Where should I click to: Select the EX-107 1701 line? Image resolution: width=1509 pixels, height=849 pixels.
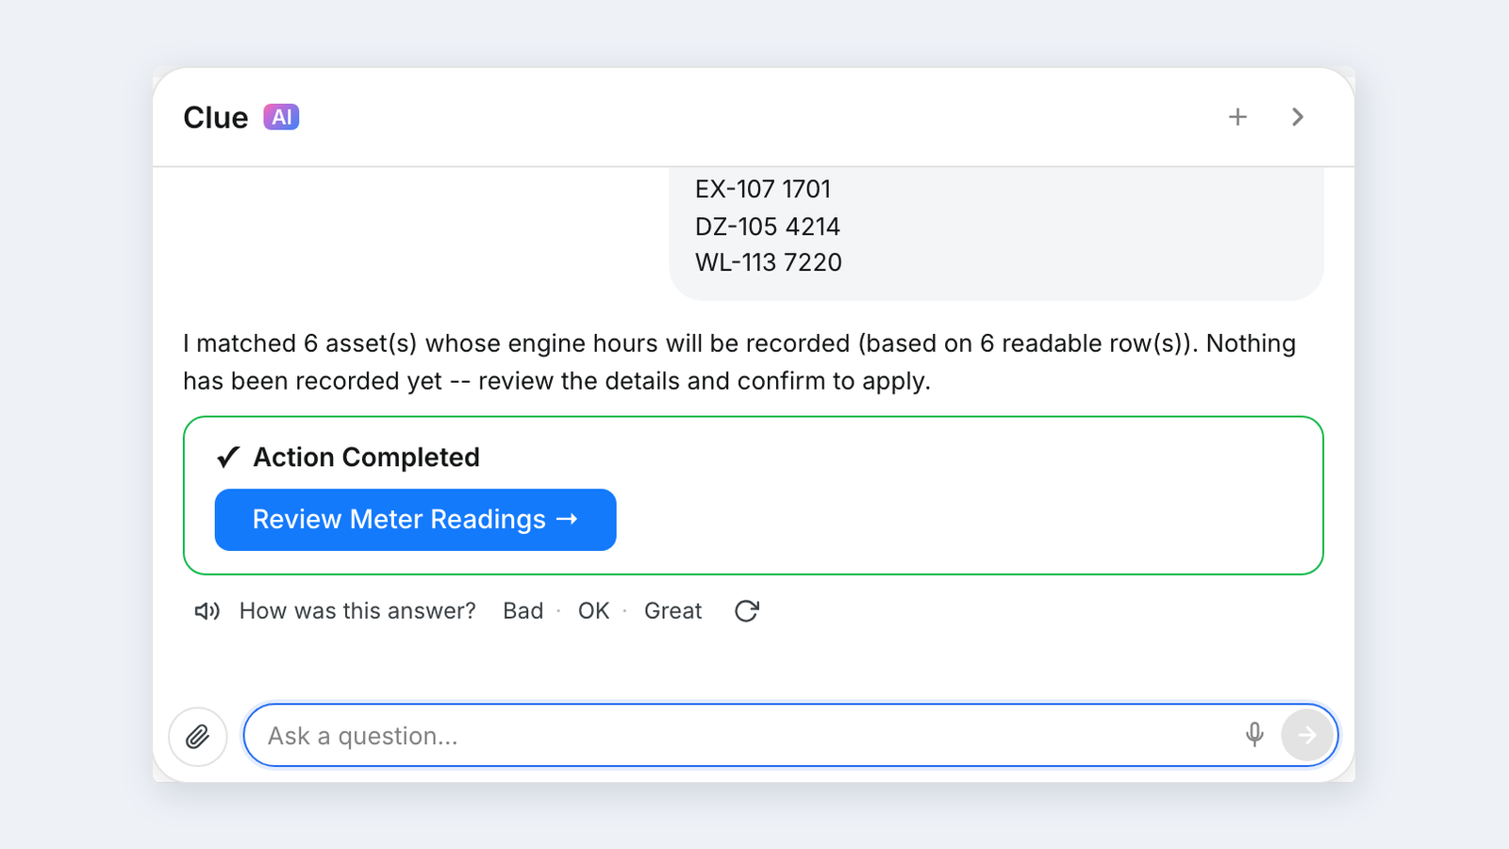pos(763,190)
